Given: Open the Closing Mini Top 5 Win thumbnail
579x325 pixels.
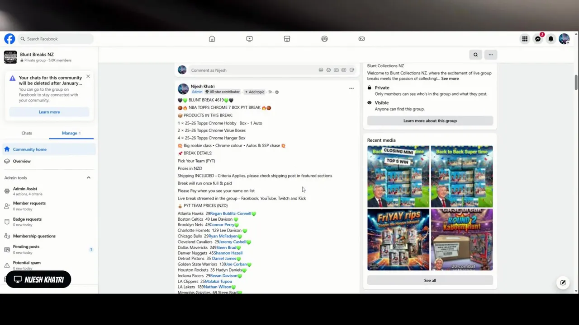Looking at the screenshot, I should click(x=398, y=176).
